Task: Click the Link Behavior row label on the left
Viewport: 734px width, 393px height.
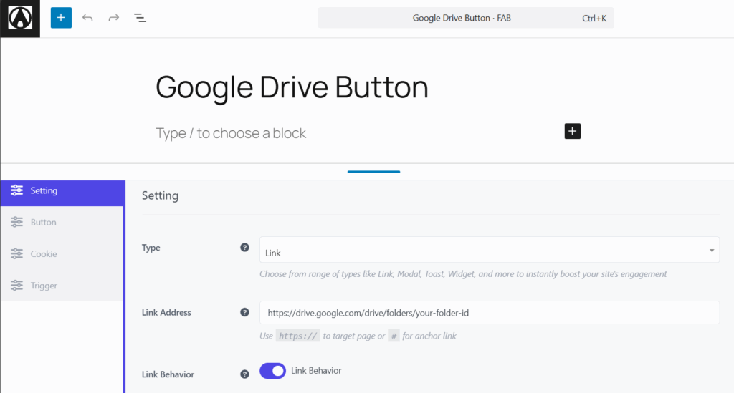Action: click(x=168, y=374)
